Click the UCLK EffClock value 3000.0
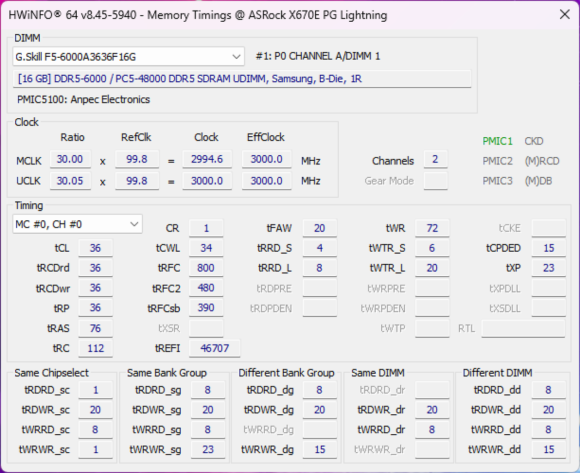Image resolution: width=580 pixels, height=473 pixels. (267, 181)
